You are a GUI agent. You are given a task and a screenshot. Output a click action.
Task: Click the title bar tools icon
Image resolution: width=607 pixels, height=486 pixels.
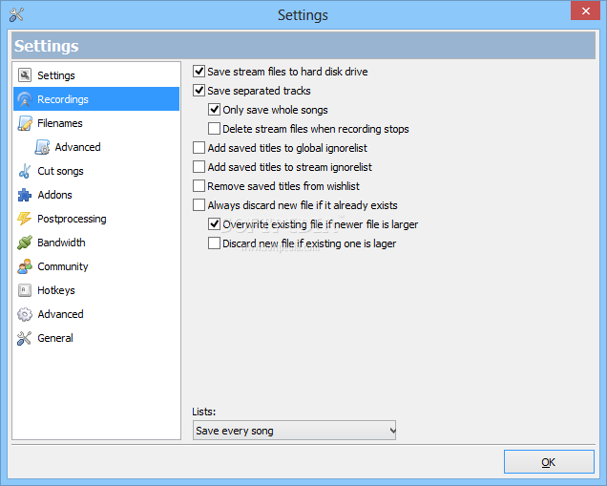16,14
